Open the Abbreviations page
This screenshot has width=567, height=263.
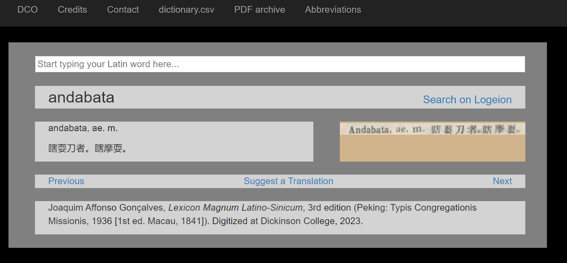click(332, 10)
